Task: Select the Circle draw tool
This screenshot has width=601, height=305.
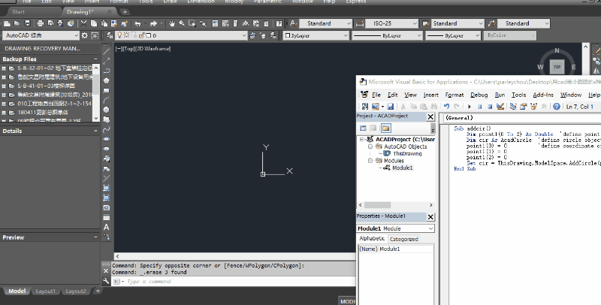Action: coord(107,110)
